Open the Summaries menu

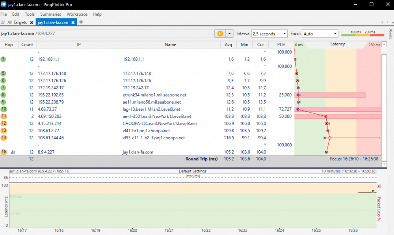tap(50, 14)
